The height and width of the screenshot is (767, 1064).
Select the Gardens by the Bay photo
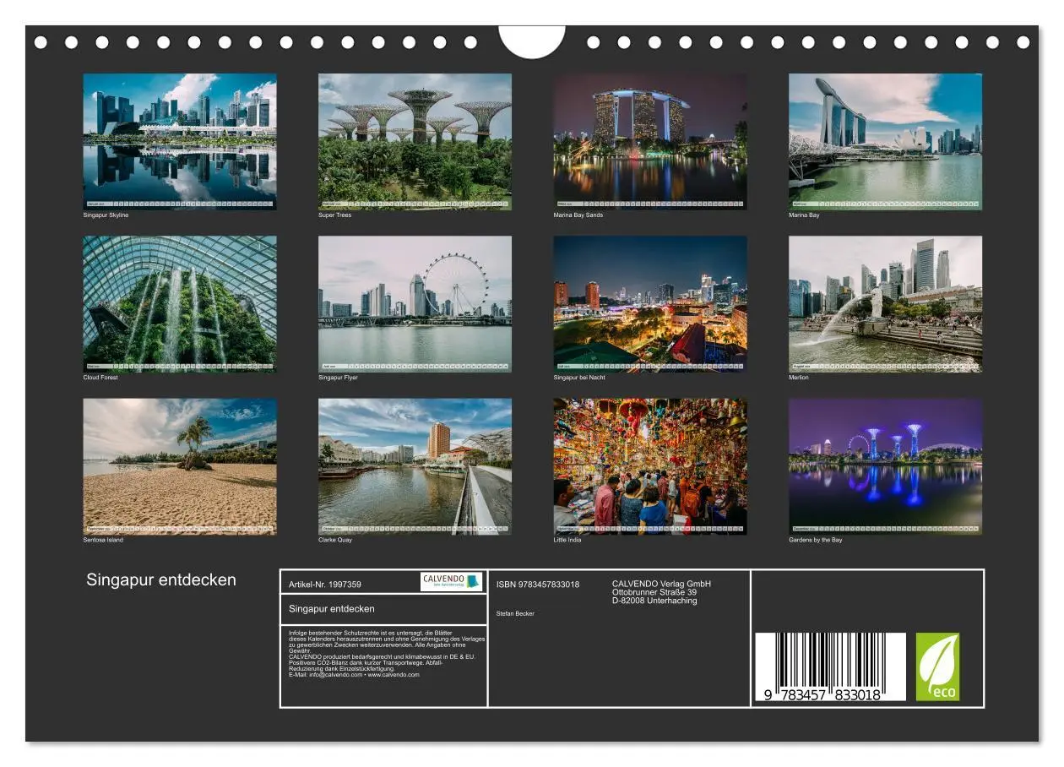[x=886, y=466]
